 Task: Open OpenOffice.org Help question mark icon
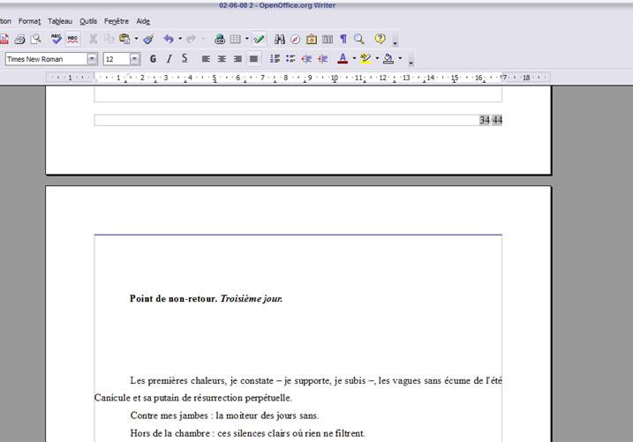point(380,39)
